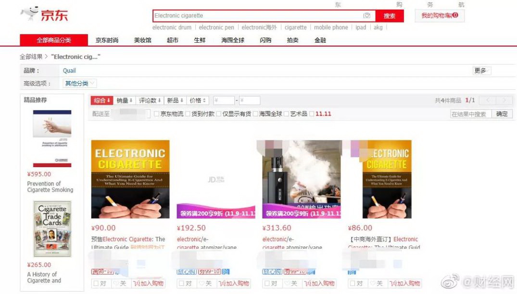
Task: Add the ¥313.60 vape to cart
Action: click(x=319, y=283)
